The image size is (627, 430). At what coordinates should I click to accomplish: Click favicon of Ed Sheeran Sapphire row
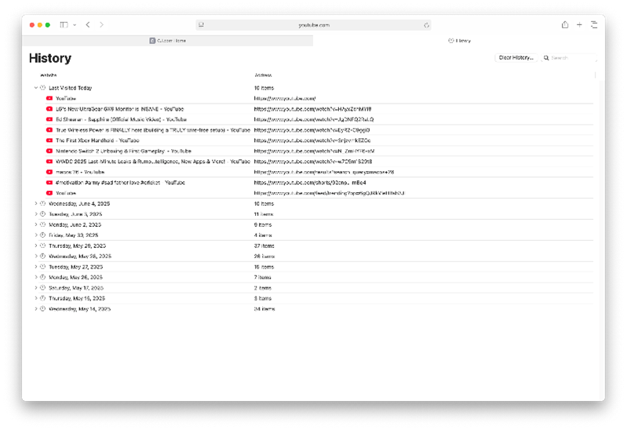(49, 119)
